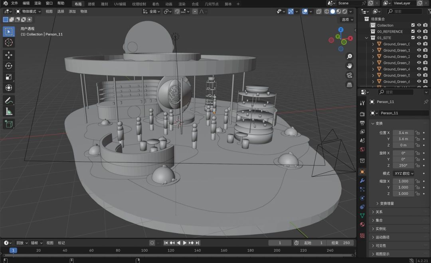The image size is (431, 263).
Task: Hide the 01_SITE collection in viewport
Action: coord(419,38)
